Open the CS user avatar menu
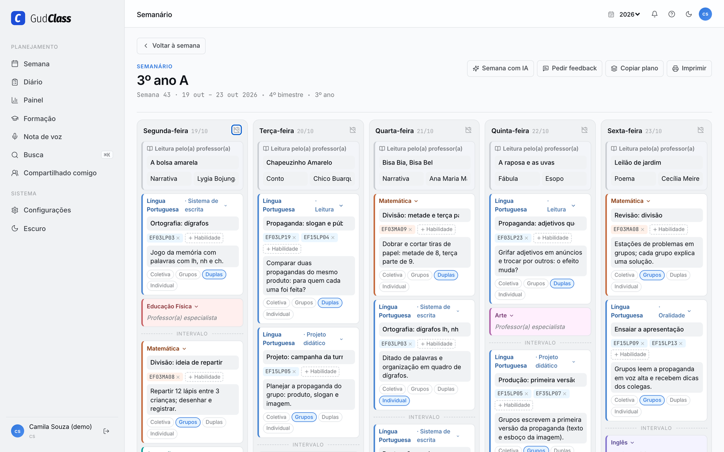 [x=705, y=14]
